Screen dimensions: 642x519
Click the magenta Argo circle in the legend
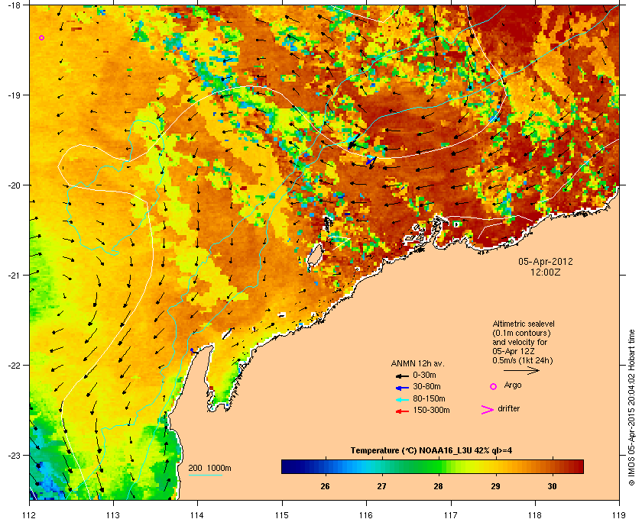click(494, 386)
